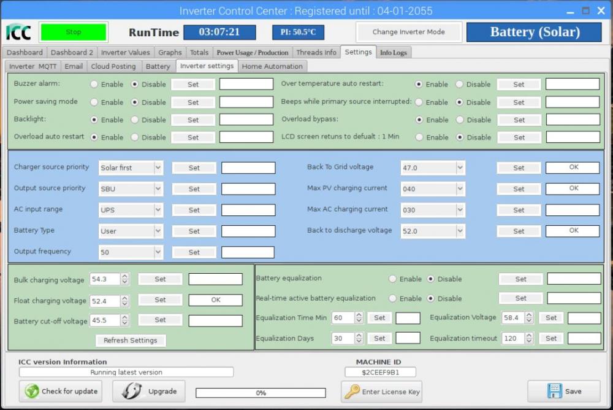This screenshot has width=613, height=410.
Task: Click Set for Max AC charging current
Action: (x=519, y=210)
